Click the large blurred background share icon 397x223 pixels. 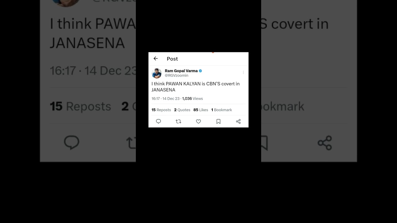click(325, 143)
